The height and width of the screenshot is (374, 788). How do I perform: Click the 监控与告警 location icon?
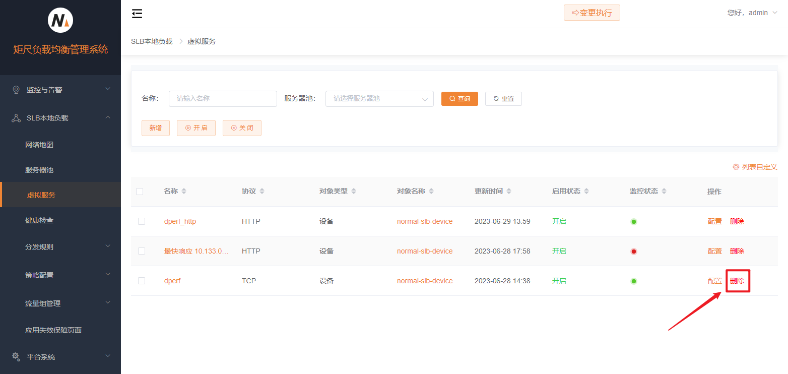point(16,90)
